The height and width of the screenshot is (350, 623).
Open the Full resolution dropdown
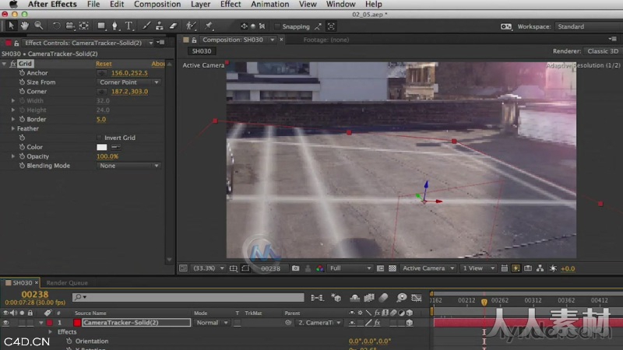pos(350,268)
